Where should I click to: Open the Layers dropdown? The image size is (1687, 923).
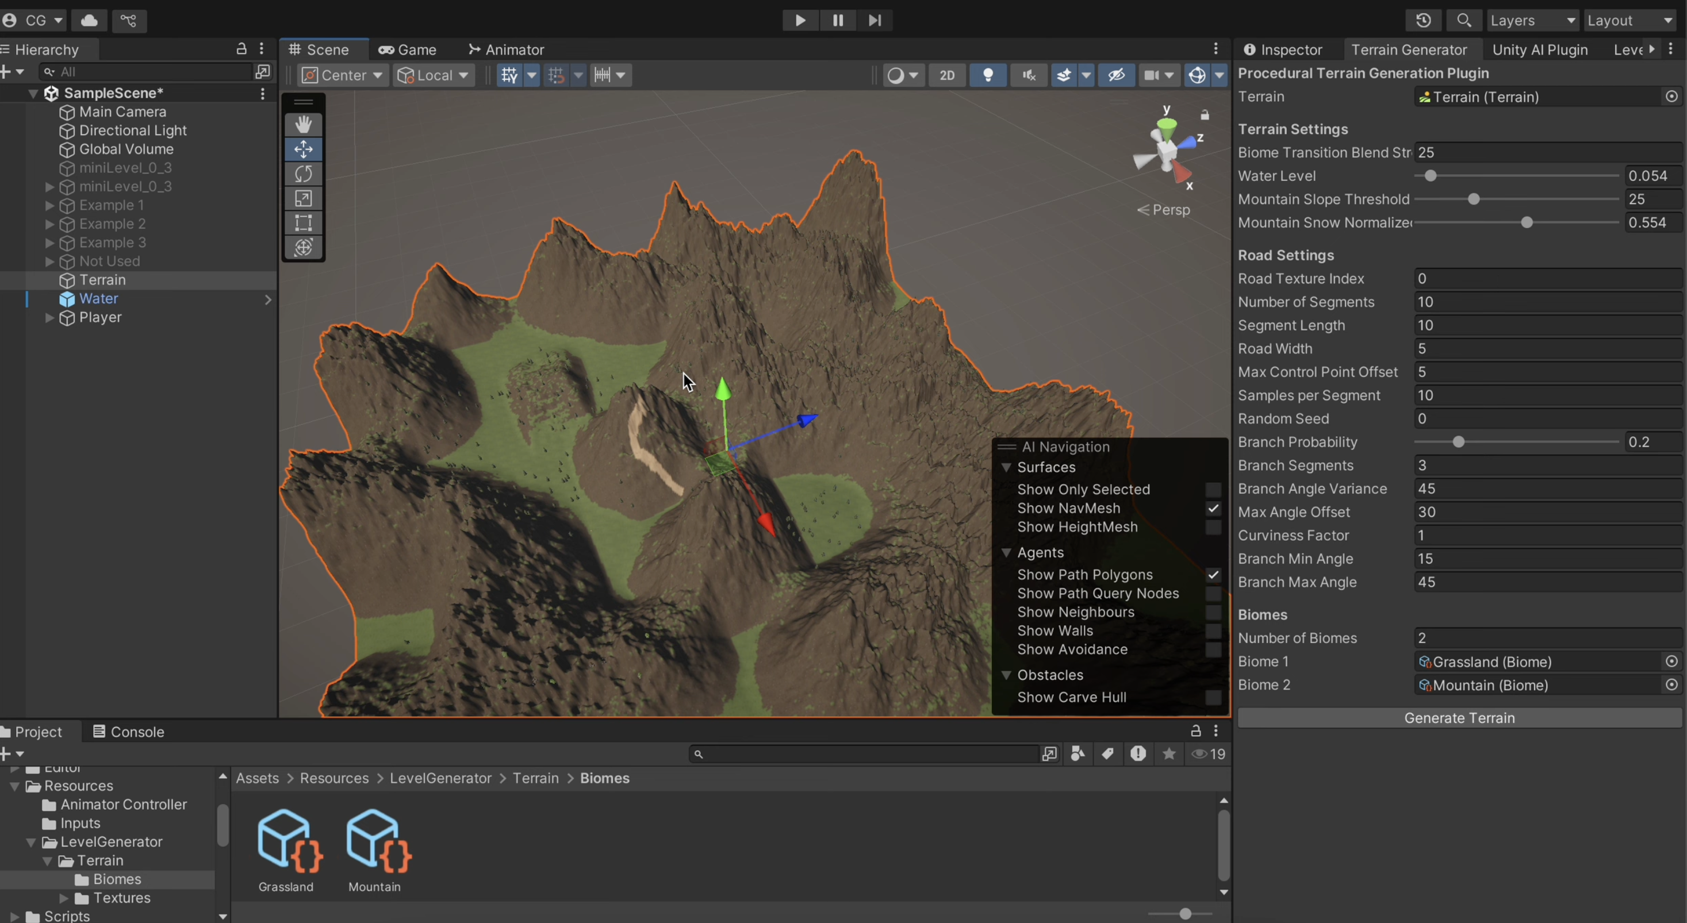coord(1533,20)
